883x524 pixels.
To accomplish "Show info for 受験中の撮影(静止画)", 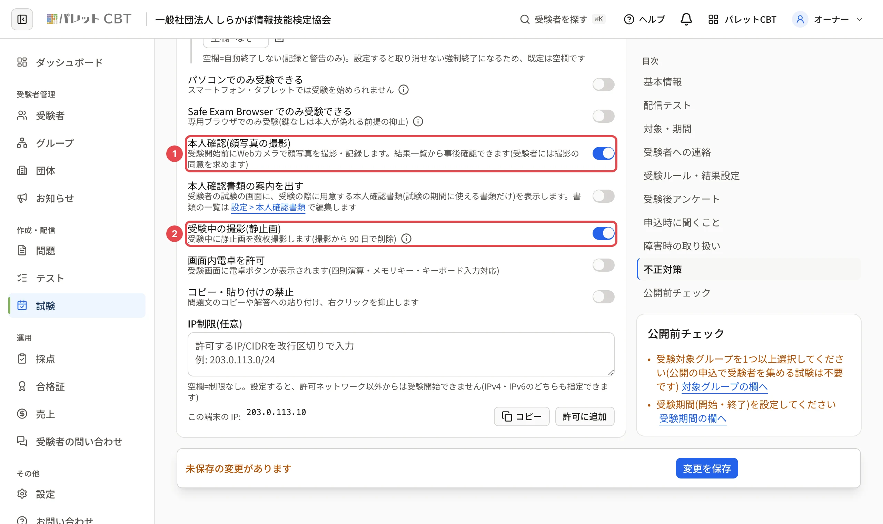I will (x=406, y=239).
